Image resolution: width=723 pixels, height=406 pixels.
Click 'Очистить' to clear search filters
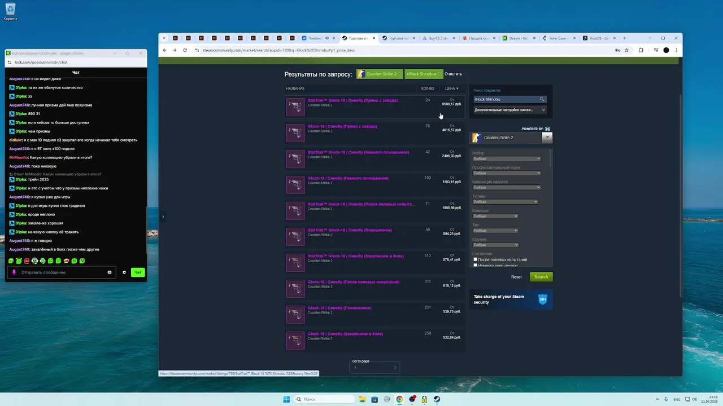(453, 74)
